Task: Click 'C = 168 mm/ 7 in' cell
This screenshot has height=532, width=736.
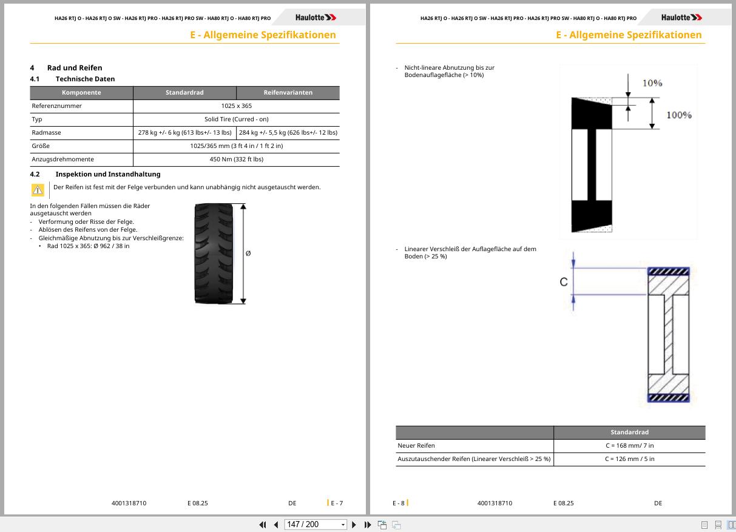Action: [x=629, y=446]
